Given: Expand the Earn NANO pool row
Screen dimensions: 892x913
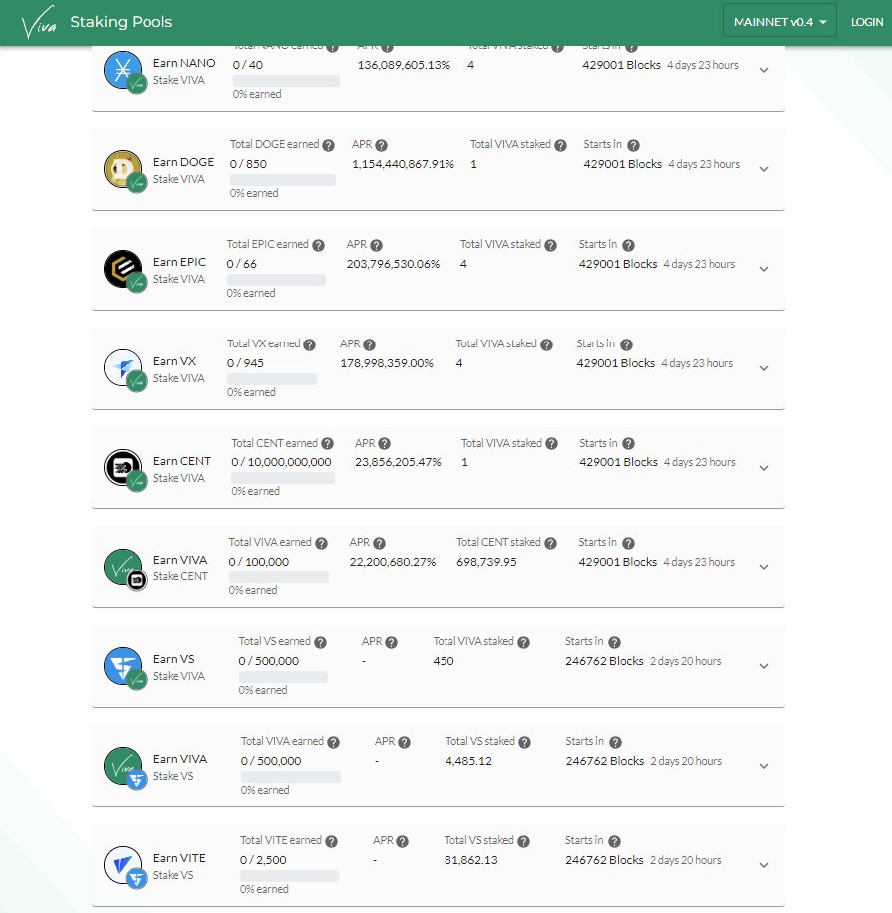Looking at the screenshot, I should (764, 70).
